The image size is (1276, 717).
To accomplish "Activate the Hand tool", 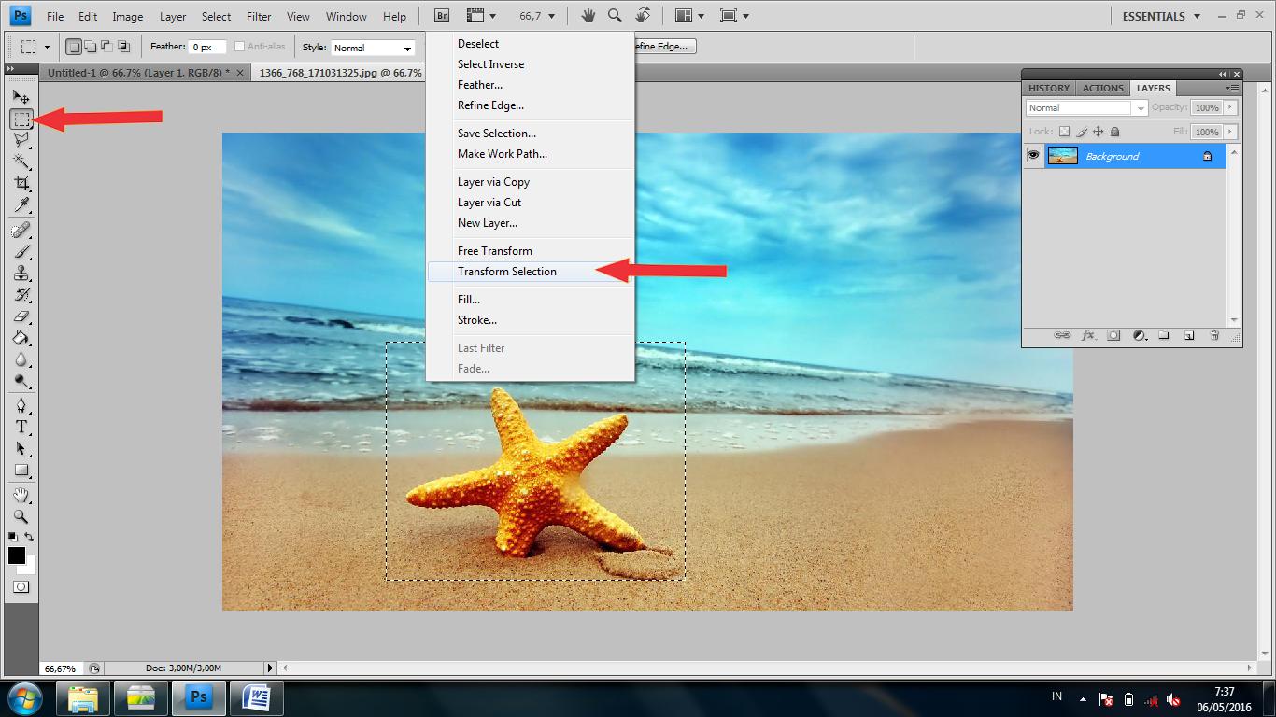I will (21, 495).
